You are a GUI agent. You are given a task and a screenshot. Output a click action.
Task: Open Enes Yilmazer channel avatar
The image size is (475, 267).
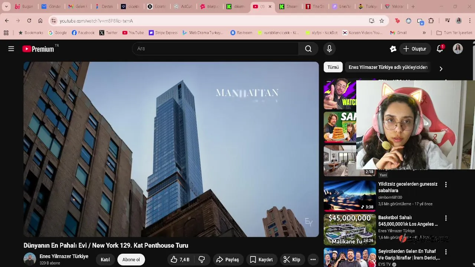(x=30, y=259)
